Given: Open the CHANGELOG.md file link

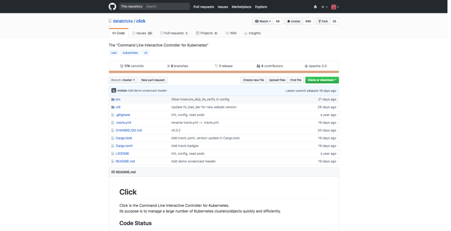Looking at the screenshot, I should click(129, 131).
